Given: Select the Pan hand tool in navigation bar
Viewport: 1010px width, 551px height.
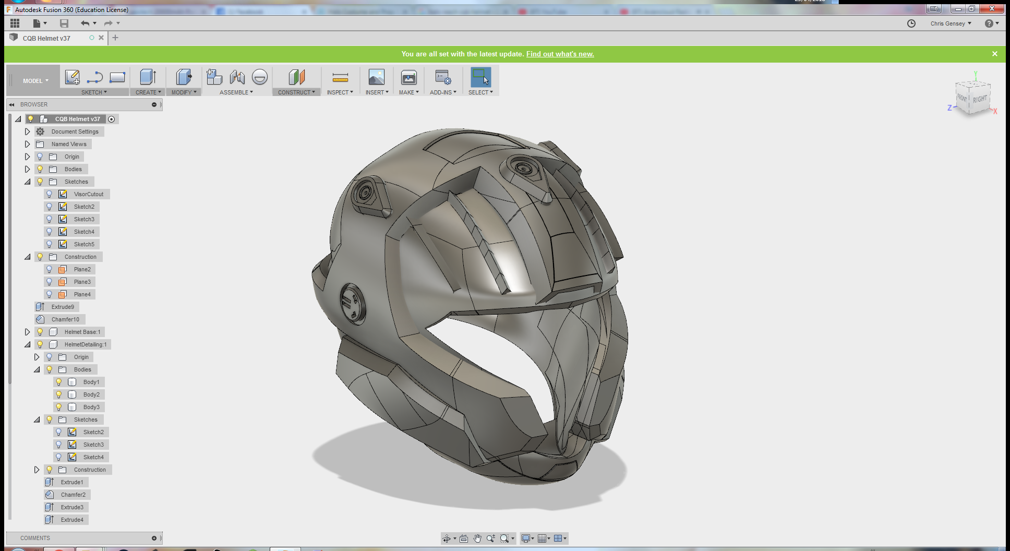Looking at the screenshot, I should click(x=477, y=538).
